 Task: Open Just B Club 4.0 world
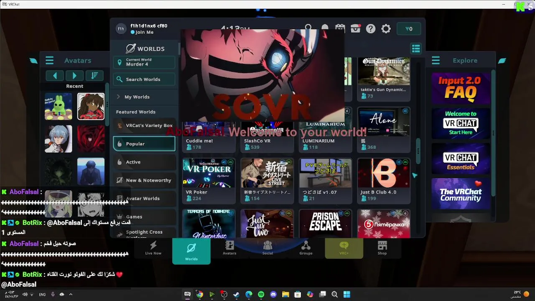(x=384, y=181)
